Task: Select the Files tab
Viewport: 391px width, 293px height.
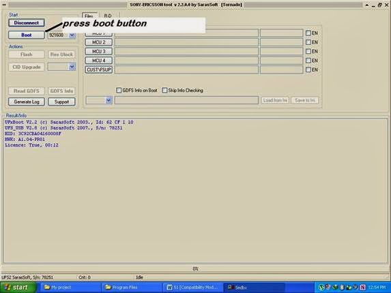Action: 89,16
